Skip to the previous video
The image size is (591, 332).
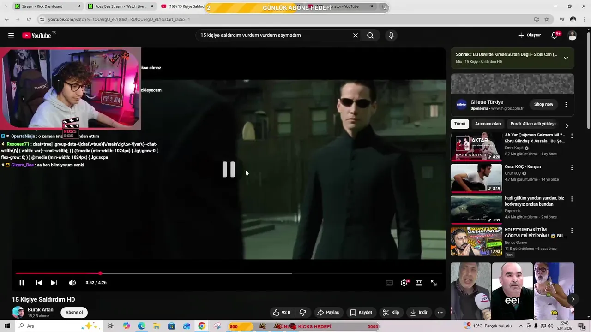(x=39, y=283)
